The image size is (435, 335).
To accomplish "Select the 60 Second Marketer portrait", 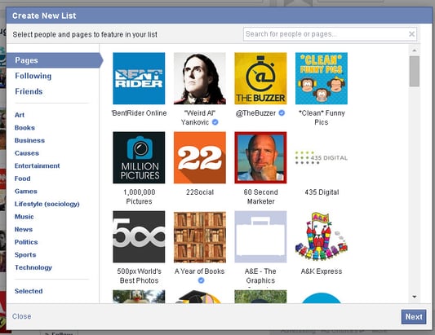I will [x=260, y=157].
